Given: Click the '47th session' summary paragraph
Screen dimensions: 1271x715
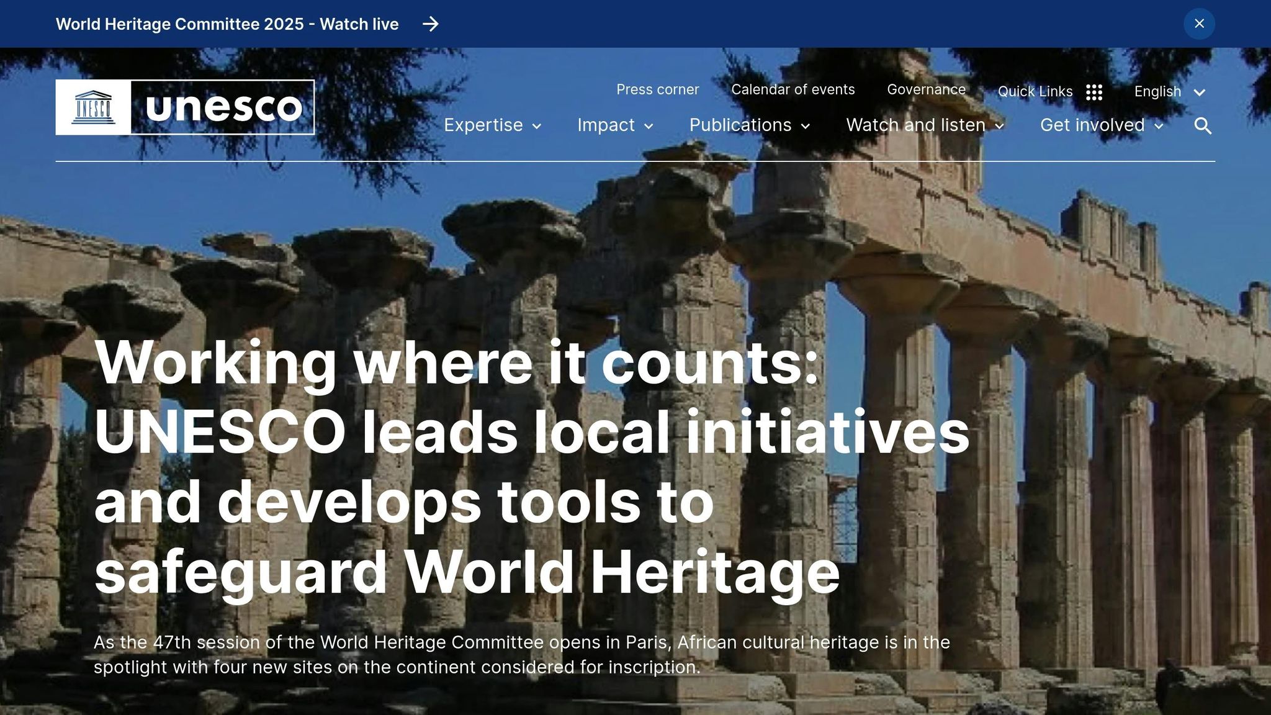Looking at the screenshot, I should [x=521, y=655].
